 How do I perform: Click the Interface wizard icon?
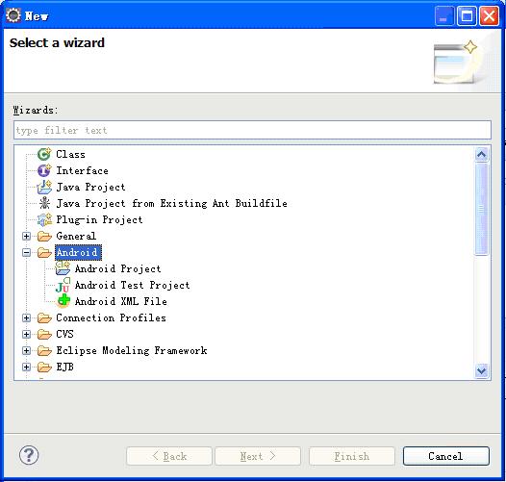44,170
